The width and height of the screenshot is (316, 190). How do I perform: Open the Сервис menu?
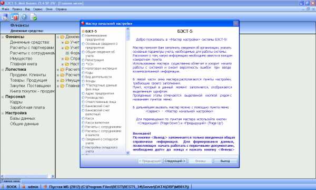tap(38, 9)
